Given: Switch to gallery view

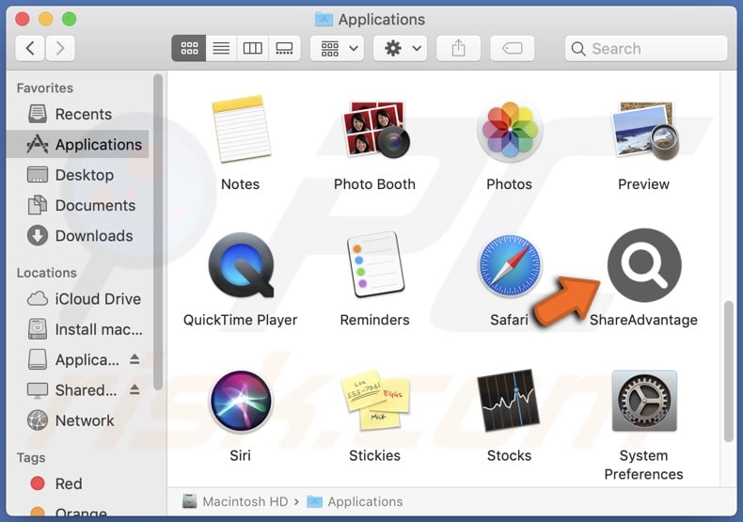Looking at the screenshot, I should pyautogui.click(x=284, y=48).
